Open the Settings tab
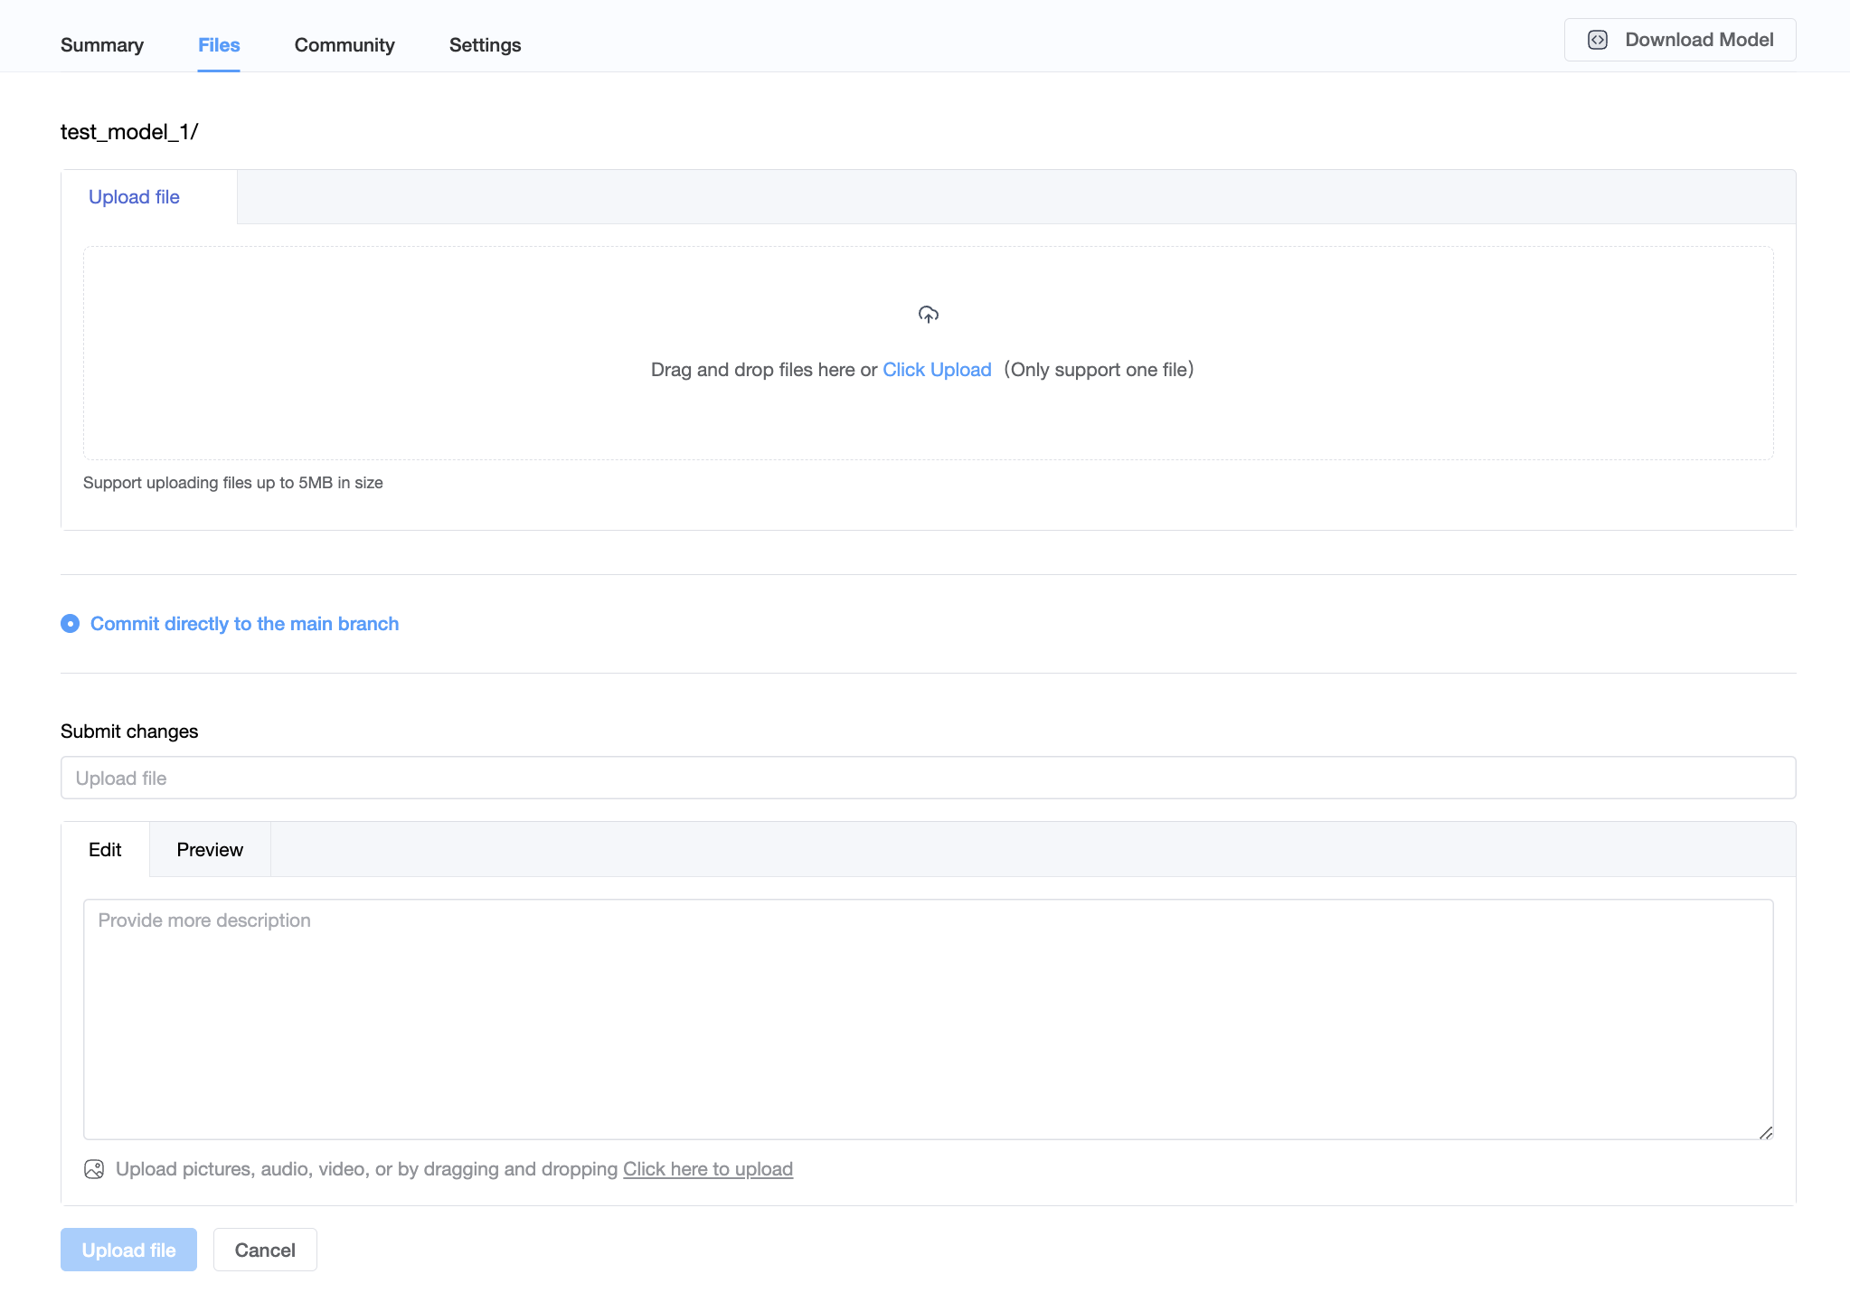This screenshot has width=1850, height=1293. click(x=485, y=45)
